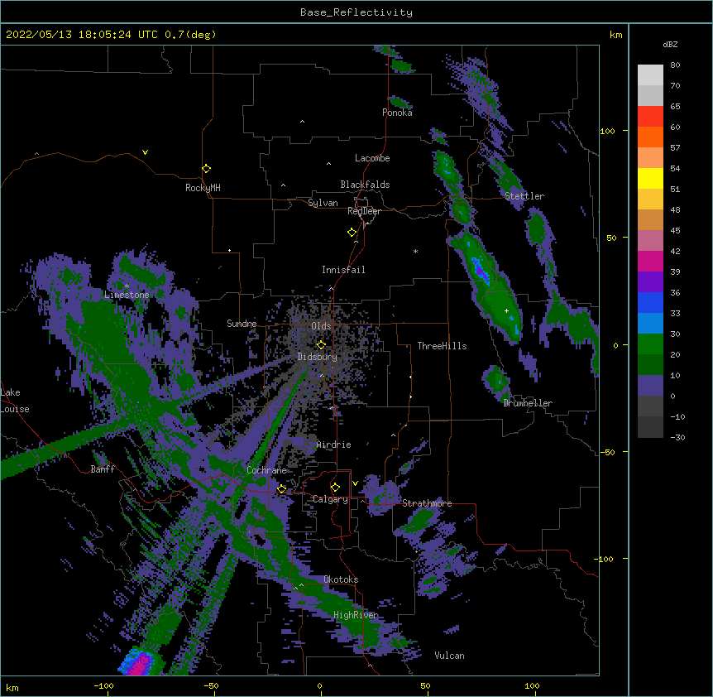Screen dimensions: 713x697
Task: Pick the light gray 80 dBZ legend swatch
Action: point(650,75)
